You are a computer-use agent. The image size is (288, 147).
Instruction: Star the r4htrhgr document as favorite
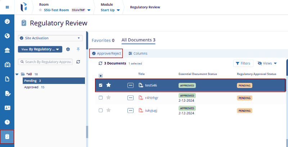point(108,98)
